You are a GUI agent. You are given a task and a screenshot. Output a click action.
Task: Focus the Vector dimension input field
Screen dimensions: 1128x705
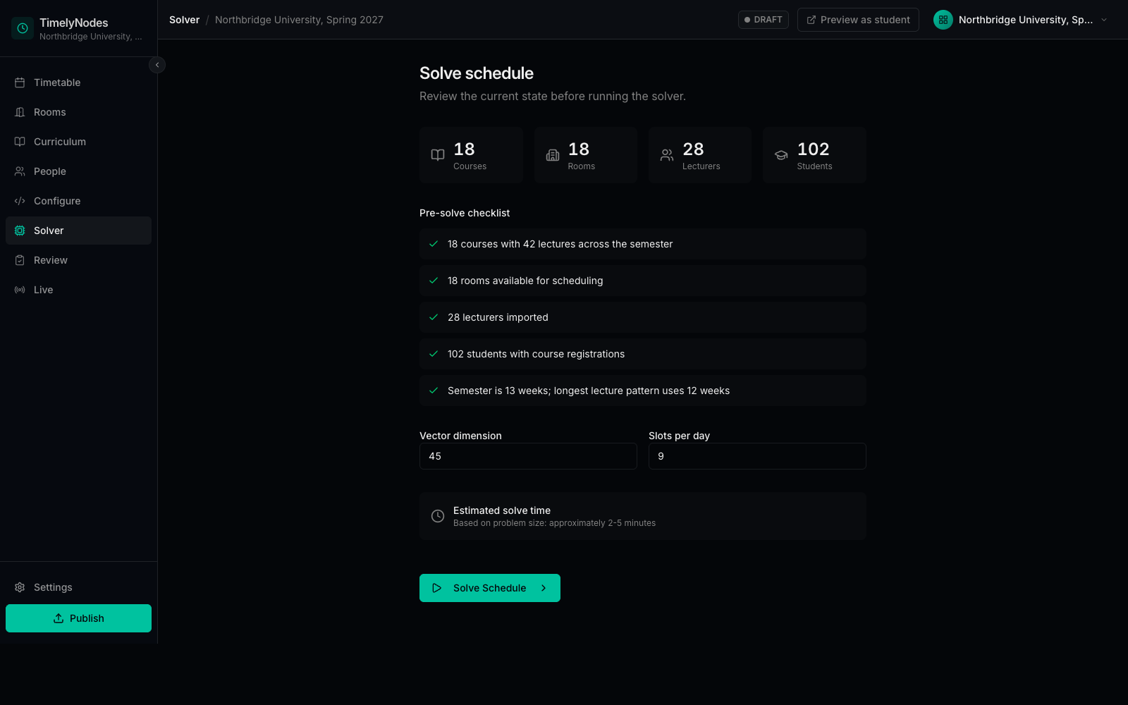(x=528, y=456)
